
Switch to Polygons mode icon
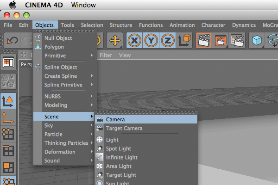click(x=8, y=167)
